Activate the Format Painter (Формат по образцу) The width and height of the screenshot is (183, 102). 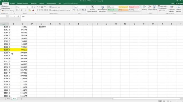[x=8, y=11]
